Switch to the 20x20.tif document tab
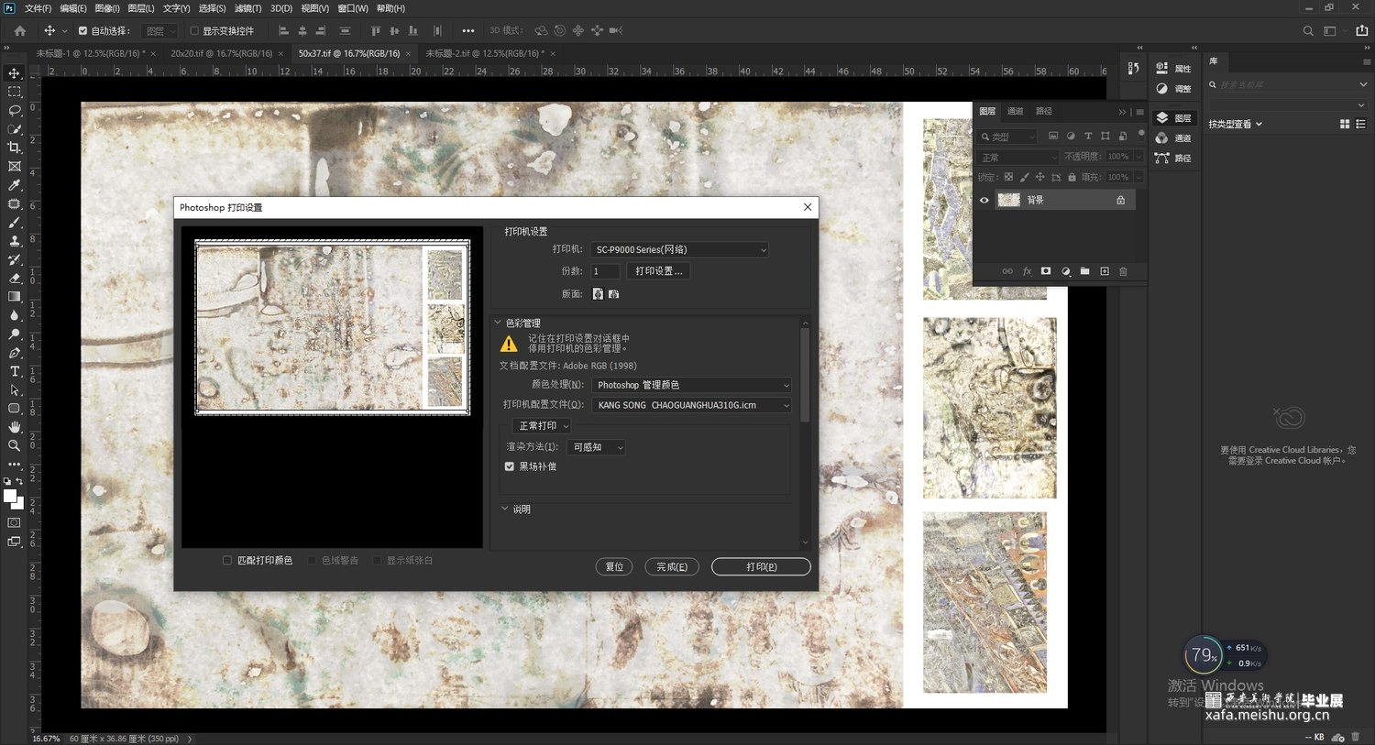This screenshot has height=745, width=1375. 221,53
